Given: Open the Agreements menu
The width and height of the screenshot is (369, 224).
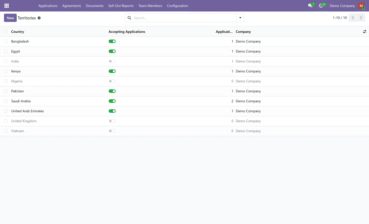Looking at the screenshot, I should click(x=71, y=6).
